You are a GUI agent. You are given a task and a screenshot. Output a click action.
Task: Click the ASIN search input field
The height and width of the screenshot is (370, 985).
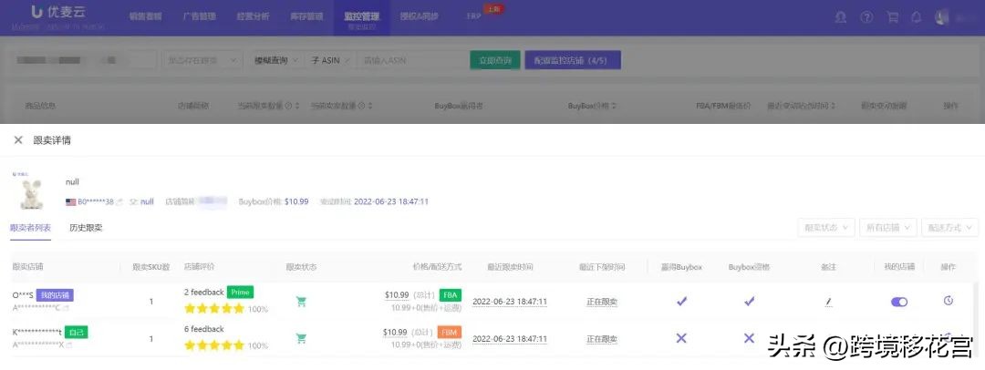[410, 60]
